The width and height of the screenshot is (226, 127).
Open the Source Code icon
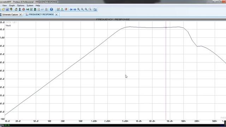(x=42, y=10)
